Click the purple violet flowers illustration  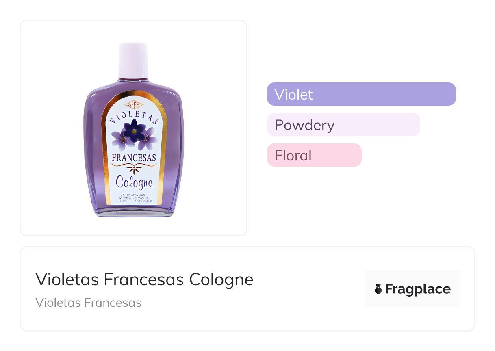click(135, 135)
